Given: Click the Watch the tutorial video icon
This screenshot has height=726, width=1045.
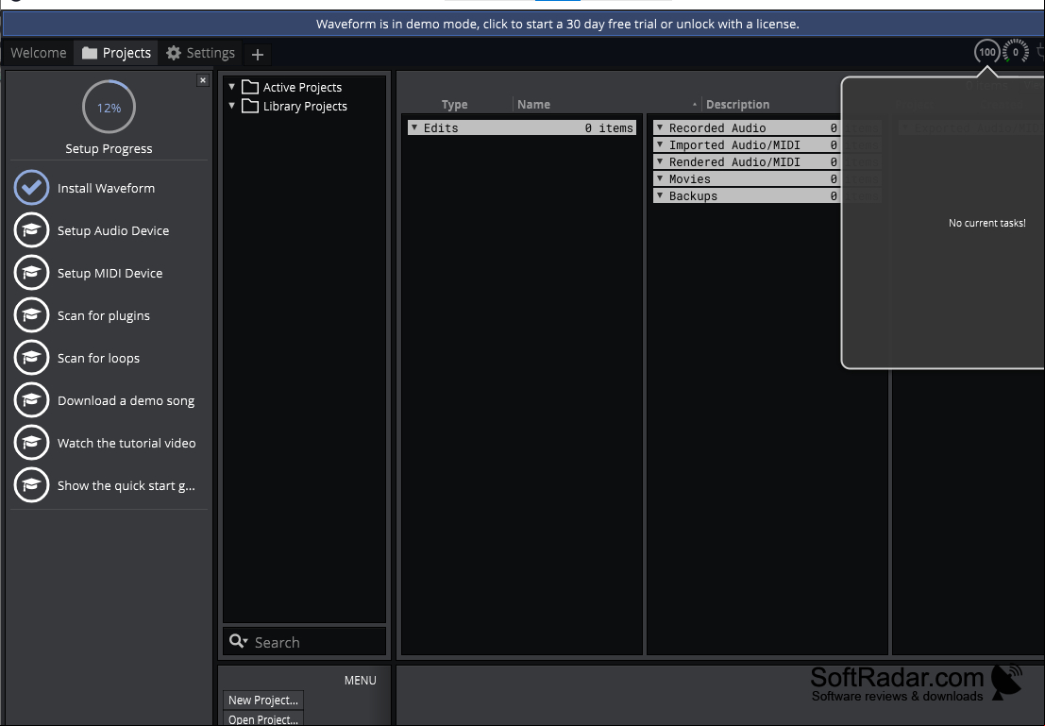Looking at the screenshot, I should pos(31,443).
